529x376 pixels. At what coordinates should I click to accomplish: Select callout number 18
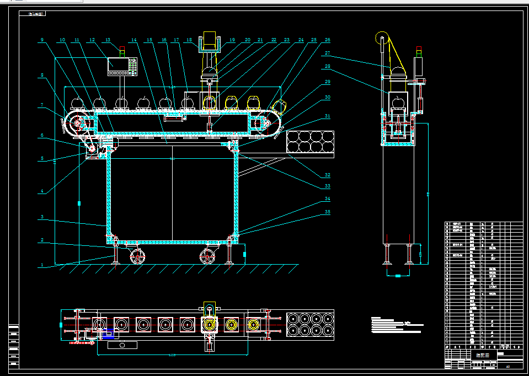(189, 40)
